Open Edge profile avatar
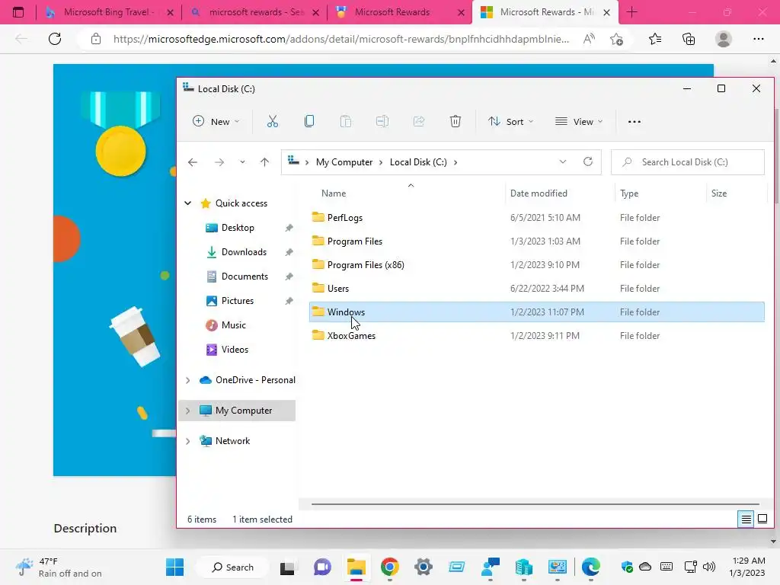 click(x=724, y=39)
